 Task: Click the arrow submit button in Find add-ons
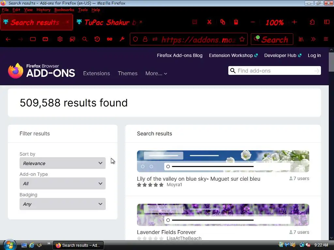click(x=317, y=71)
